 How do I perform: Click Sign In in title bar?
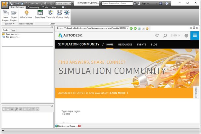point(145,4)
